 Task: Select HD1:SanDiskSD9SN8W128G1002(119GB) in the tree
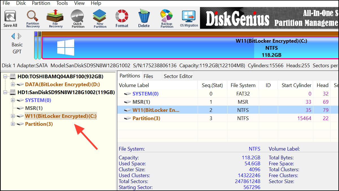pos(66,92)
